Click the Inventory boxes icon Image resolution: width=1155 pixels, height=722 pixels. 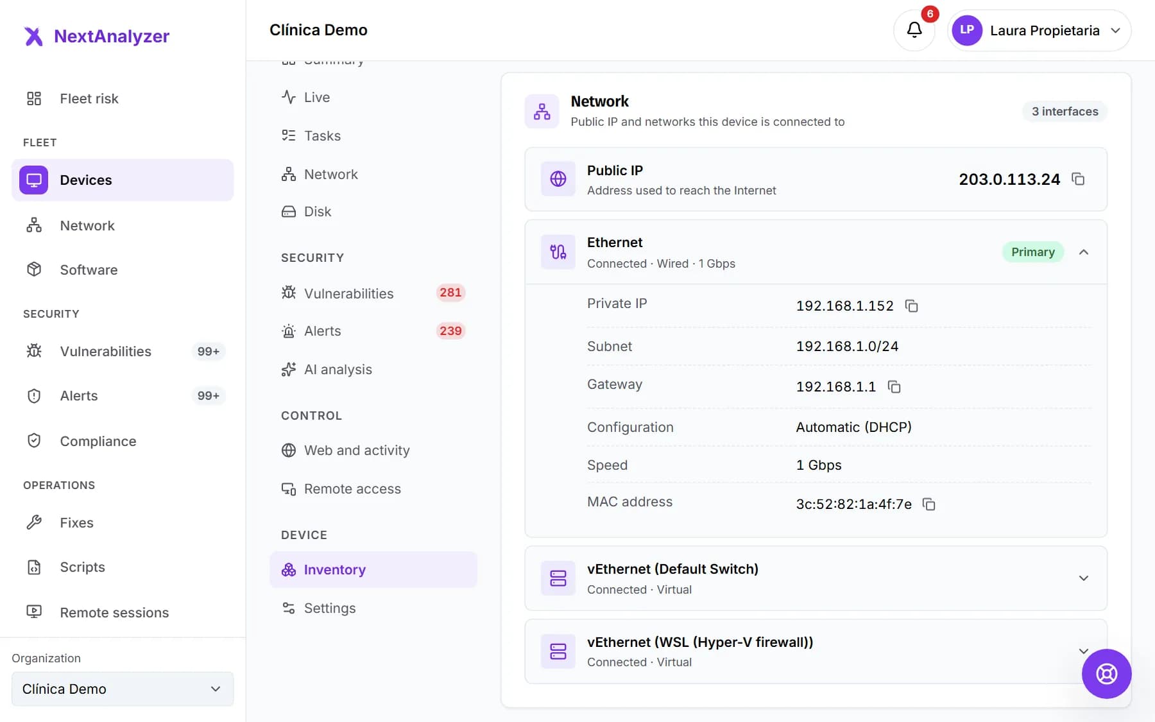(289, 570)
